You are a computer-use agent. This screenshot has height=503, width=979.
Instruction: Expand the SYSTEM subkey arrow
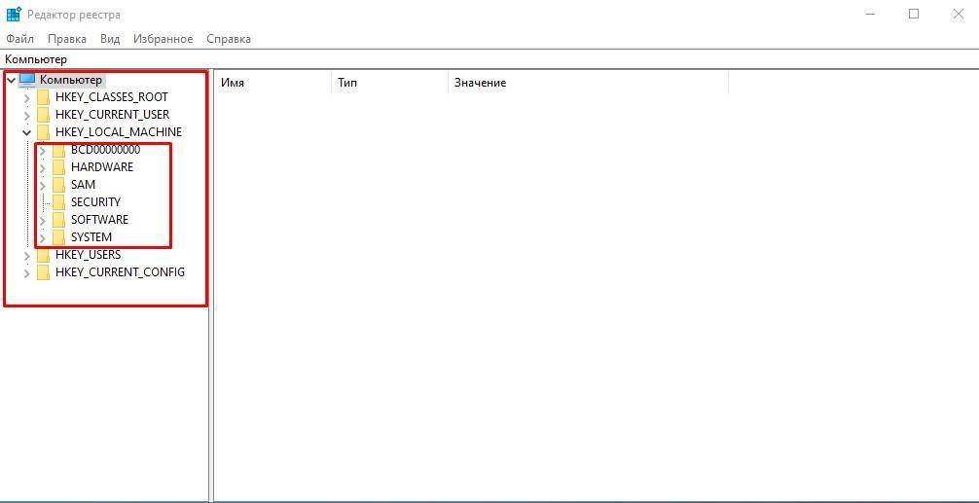(42, 237)
